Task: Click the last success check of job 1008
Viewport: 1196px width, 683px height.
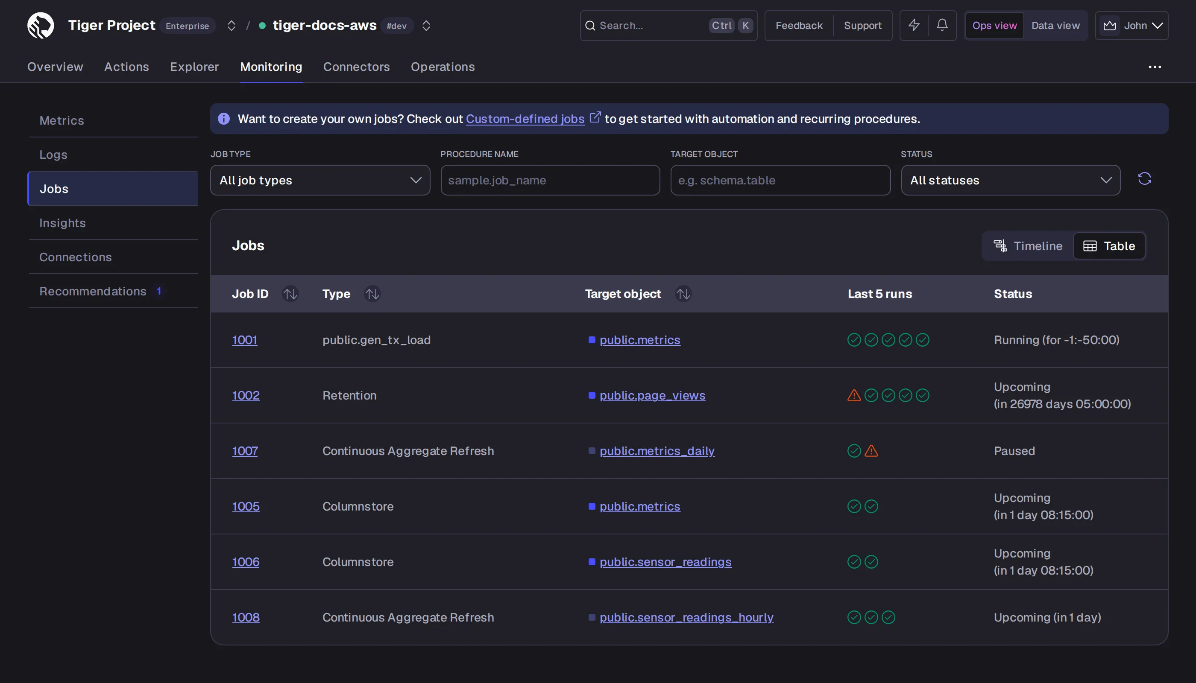Action: pyautogui.click(x=888, y=617)
